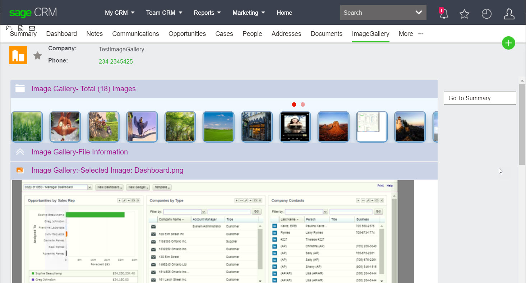
Task: Switch to the Notes tab
Action: pyautogui.click(x=94, y=34)
